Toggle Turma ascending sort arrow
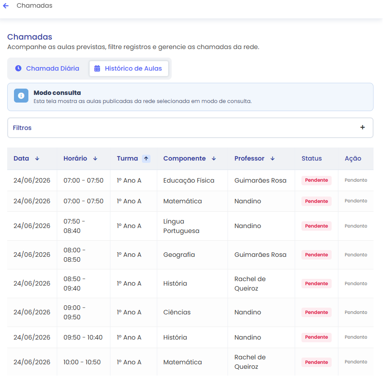This screenshot has height=376, width=383. (146, 158)
